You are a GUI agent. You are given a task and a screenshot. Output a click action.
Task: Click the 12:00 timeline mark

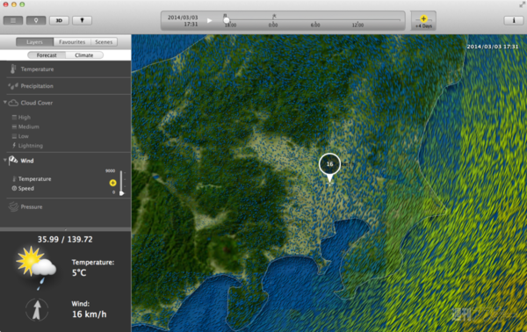pyautogui.click(x=357, y=25)
